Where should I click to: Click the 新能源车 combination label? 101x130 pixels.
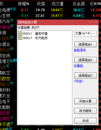coord(80,50)
